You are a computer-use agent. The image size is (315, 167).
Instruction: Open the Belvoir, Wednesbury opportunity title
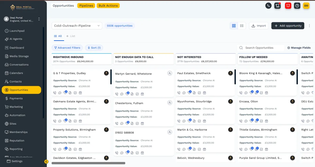[191, 158]
